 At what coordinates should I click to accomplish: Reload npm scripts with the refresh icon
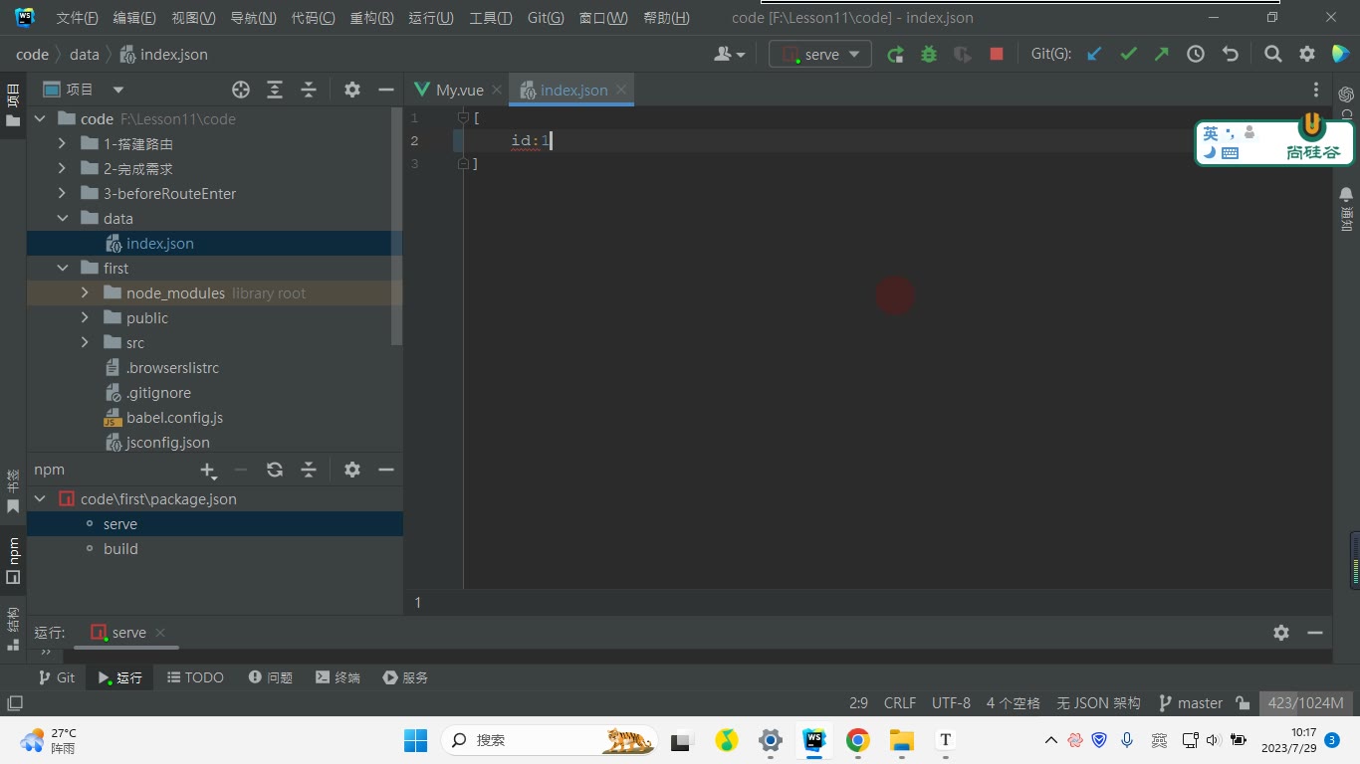275,470
